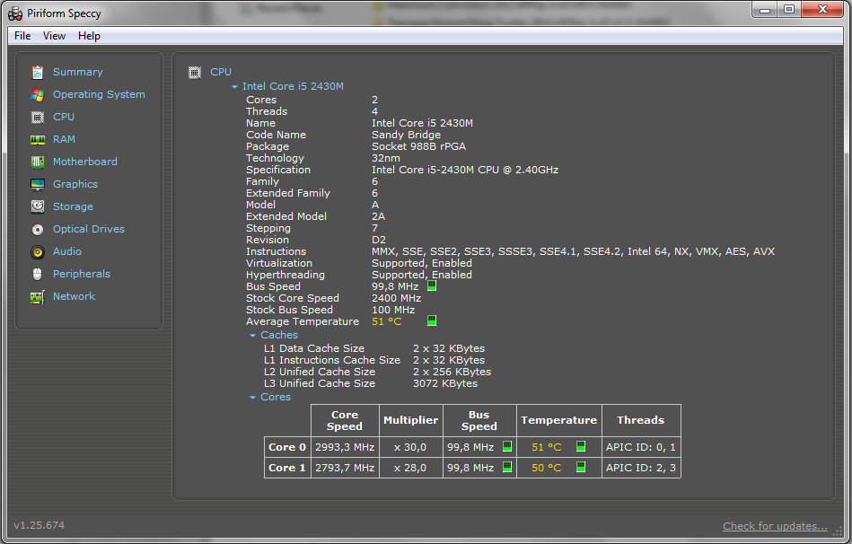
Task: Close the Piriform Speccy window
Action: [822, 10]
